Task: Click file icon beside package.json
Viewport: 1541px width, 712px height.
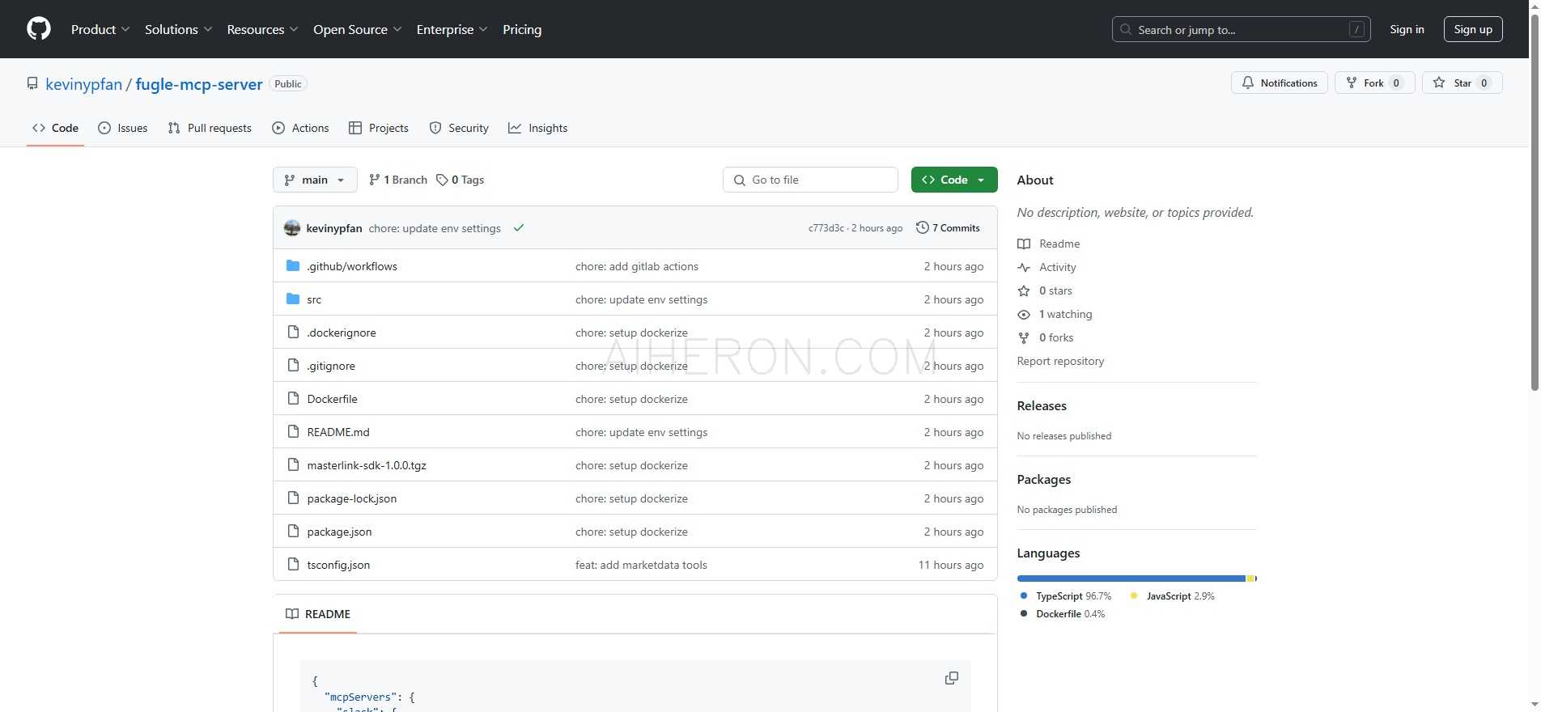Action: [294, 532]
